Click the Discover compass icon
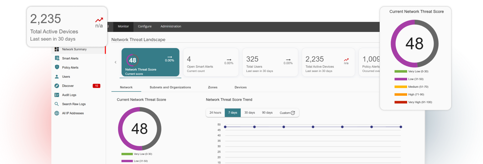This screenshot has width=483, height=164. tap(57, 86)
